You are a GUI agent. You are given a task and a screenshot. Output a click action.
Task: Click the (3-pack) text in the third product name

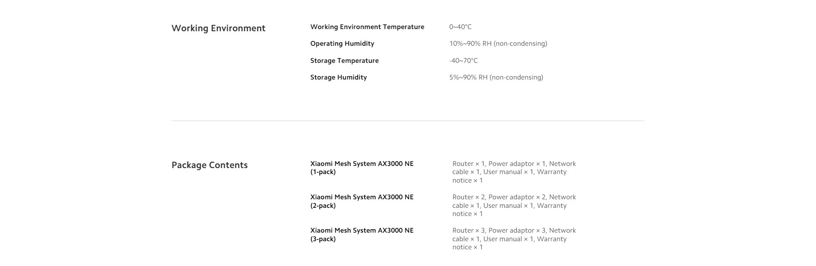[x=323, y=239]
